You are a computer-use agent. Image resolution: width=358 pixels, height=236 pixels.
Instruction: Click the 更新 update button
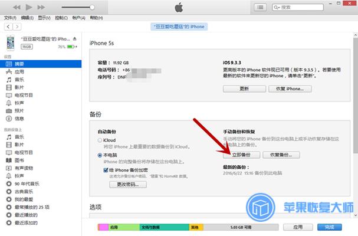[x=244, y=89]
